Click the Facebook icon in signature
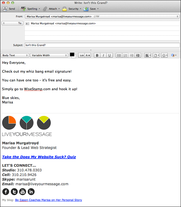Screen dimensions: 181x207 6,192
